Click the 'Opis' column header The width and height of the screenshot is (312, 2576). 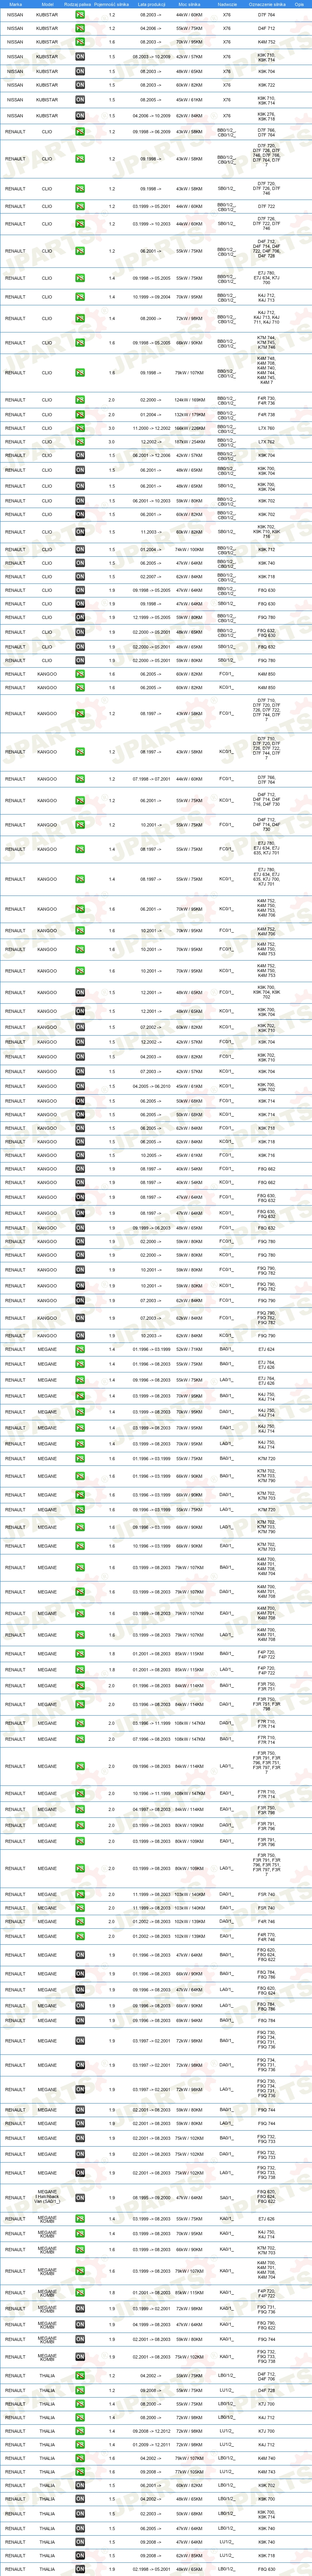tap(299, 4)
